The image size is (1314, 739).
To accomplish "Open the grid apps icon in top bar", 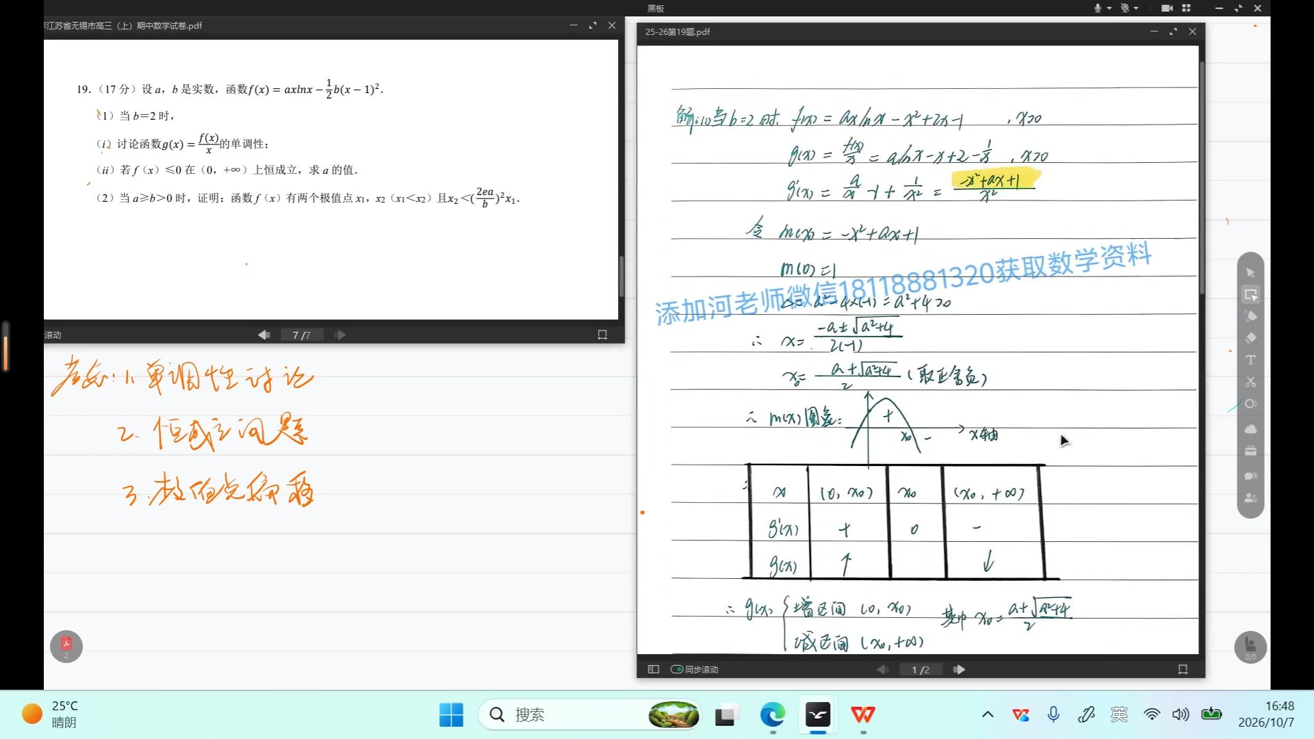I will (1187, 8).
